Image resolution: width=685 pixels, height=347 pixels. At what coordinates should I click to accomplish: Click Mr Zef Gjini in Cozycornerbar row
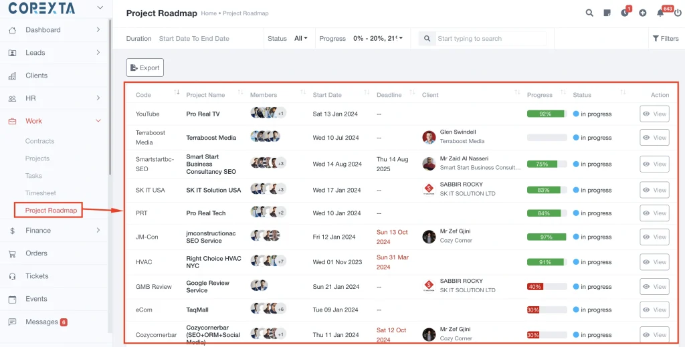[455, 329]
